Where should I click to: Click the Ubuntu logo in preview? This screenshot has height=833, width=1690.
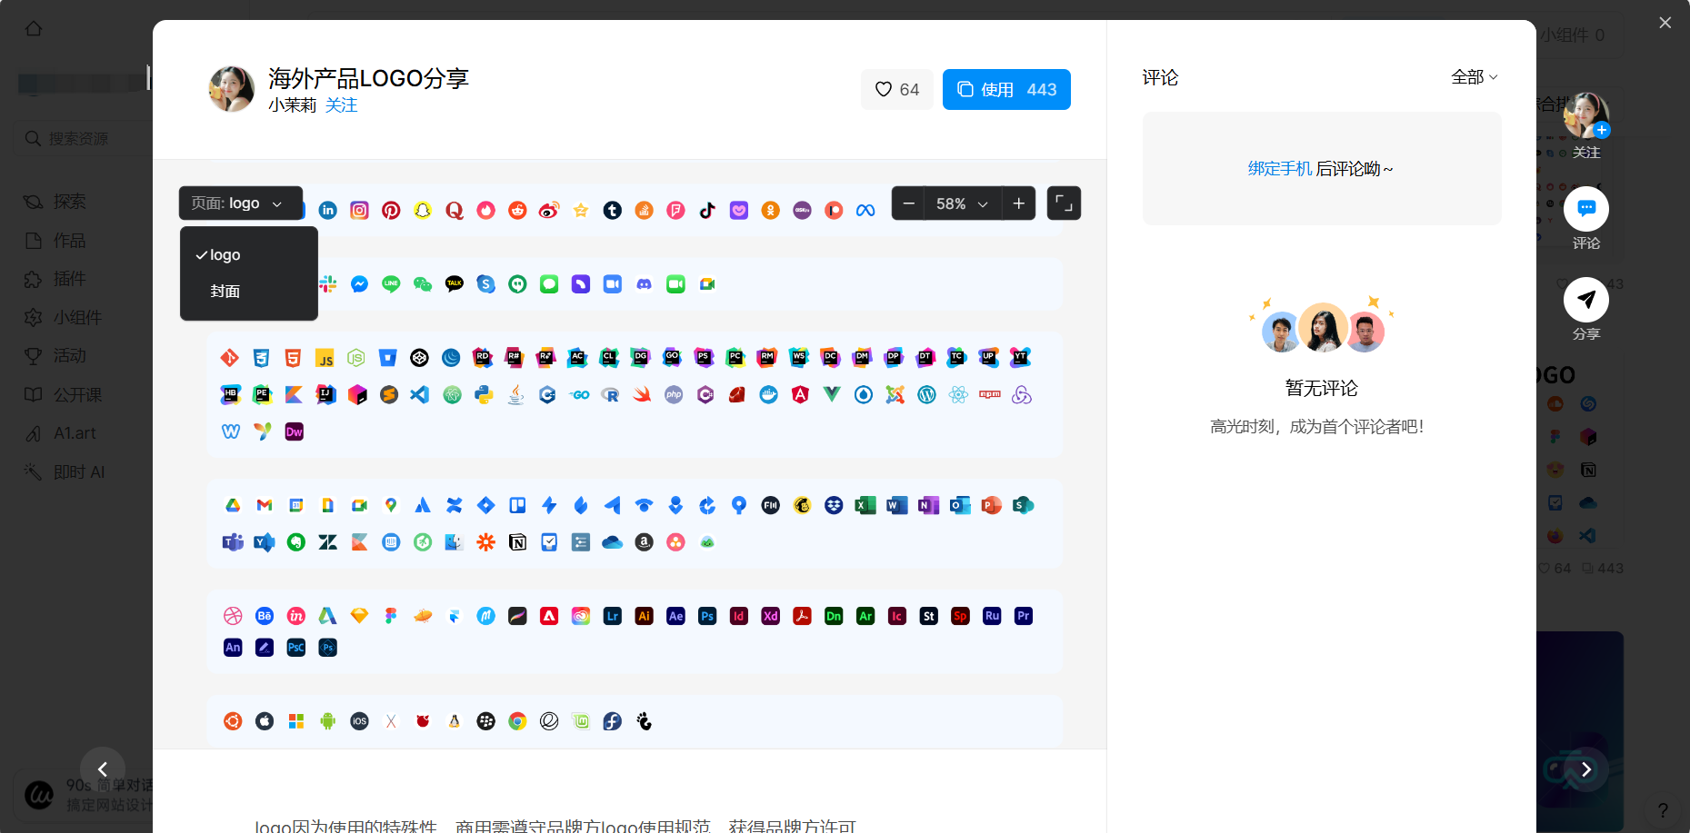[x=233, y=721]
